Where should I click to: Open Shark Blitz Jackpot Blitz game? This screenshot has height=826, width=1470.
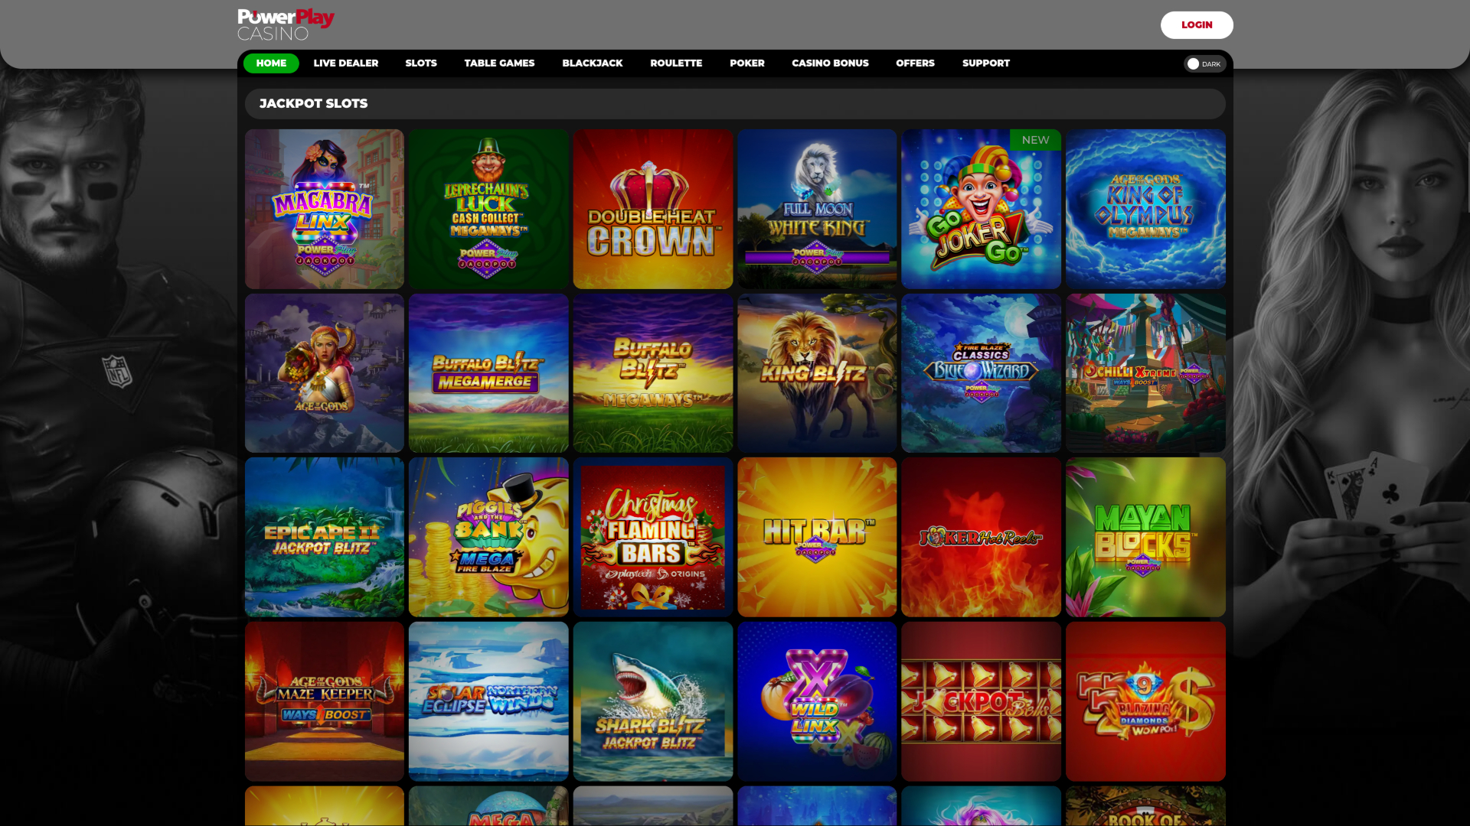652,701
